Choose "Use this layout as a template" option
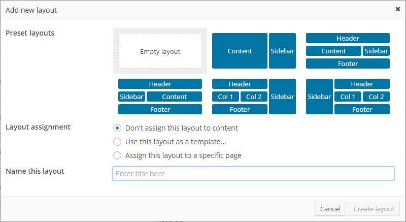406x222 pixels. (117, 142)
